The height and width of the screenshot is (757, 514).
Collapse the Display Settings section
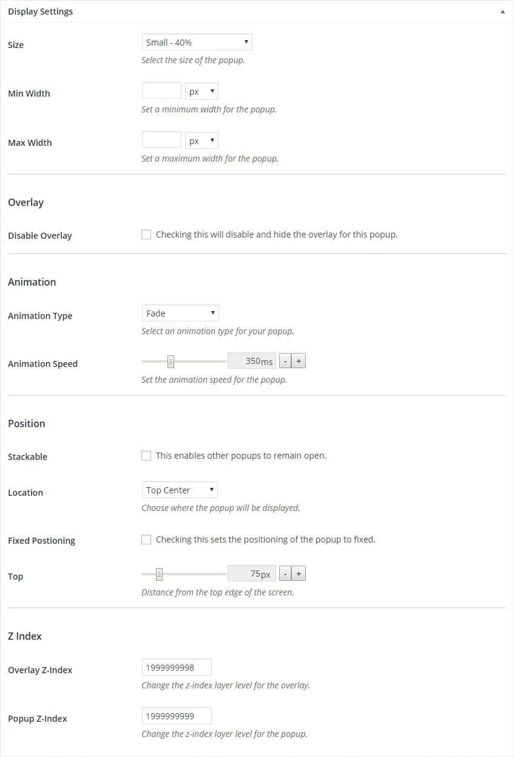(x=502, y=11)
